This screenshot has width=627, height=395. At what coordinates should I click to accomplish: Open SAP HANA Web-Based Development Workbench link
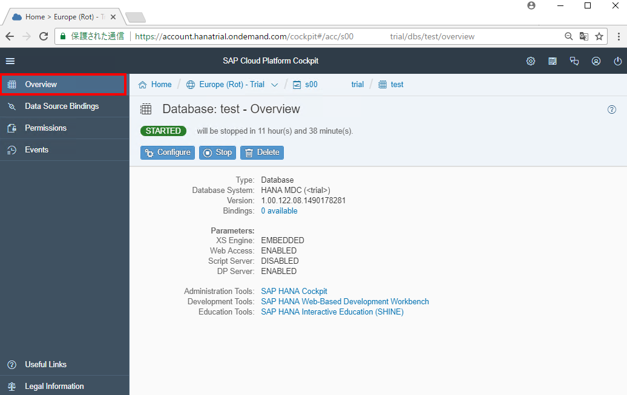click(345, 302)
